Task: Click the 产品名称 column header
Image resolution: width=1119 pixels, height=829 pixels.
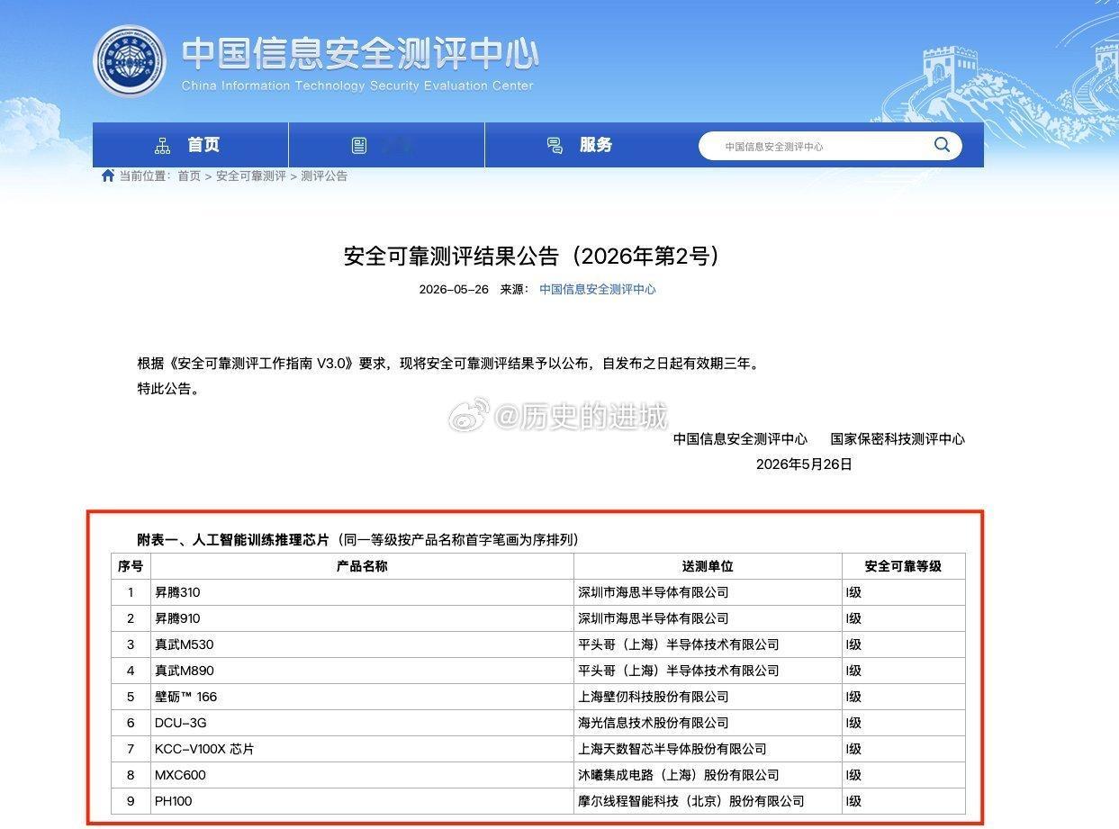Action: (x=362, y=566)
